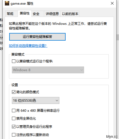This screenshot has width=119, height=139.
Task: Click the Windows 8 dropdown chevron arrow
Action: (x=82, y=70)
